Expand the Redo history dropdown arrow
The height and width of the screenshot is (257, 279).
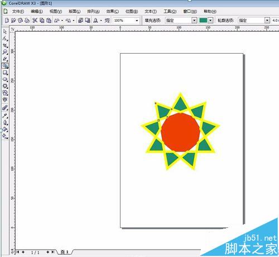click(x=74, y=21)
